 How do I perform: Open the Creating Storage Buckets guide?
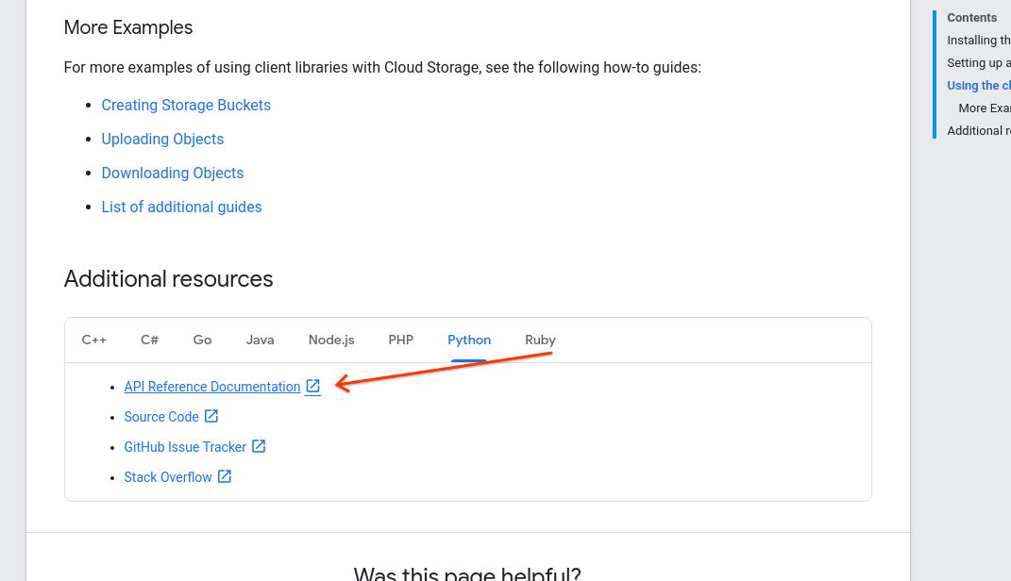click(186, 105)
